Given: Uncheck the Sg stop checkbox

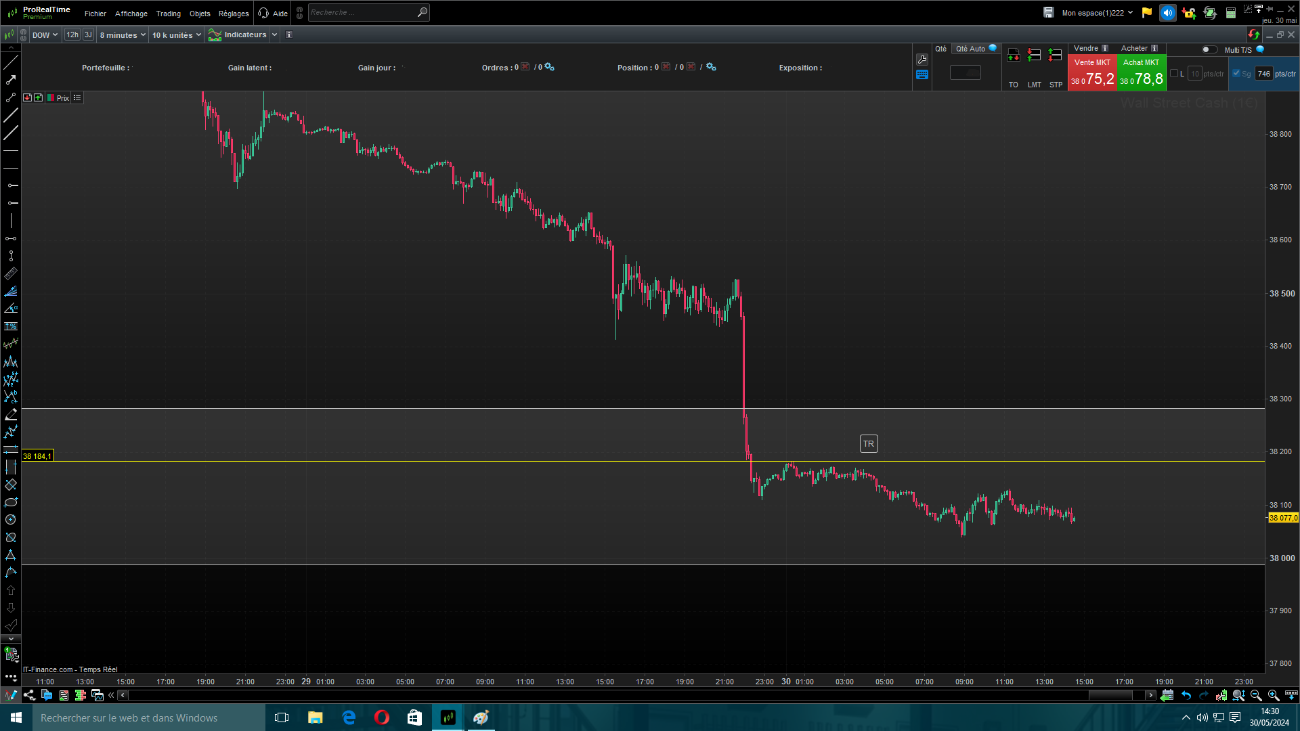Looking at the screenshot, I should click(x=1236, y=74).
